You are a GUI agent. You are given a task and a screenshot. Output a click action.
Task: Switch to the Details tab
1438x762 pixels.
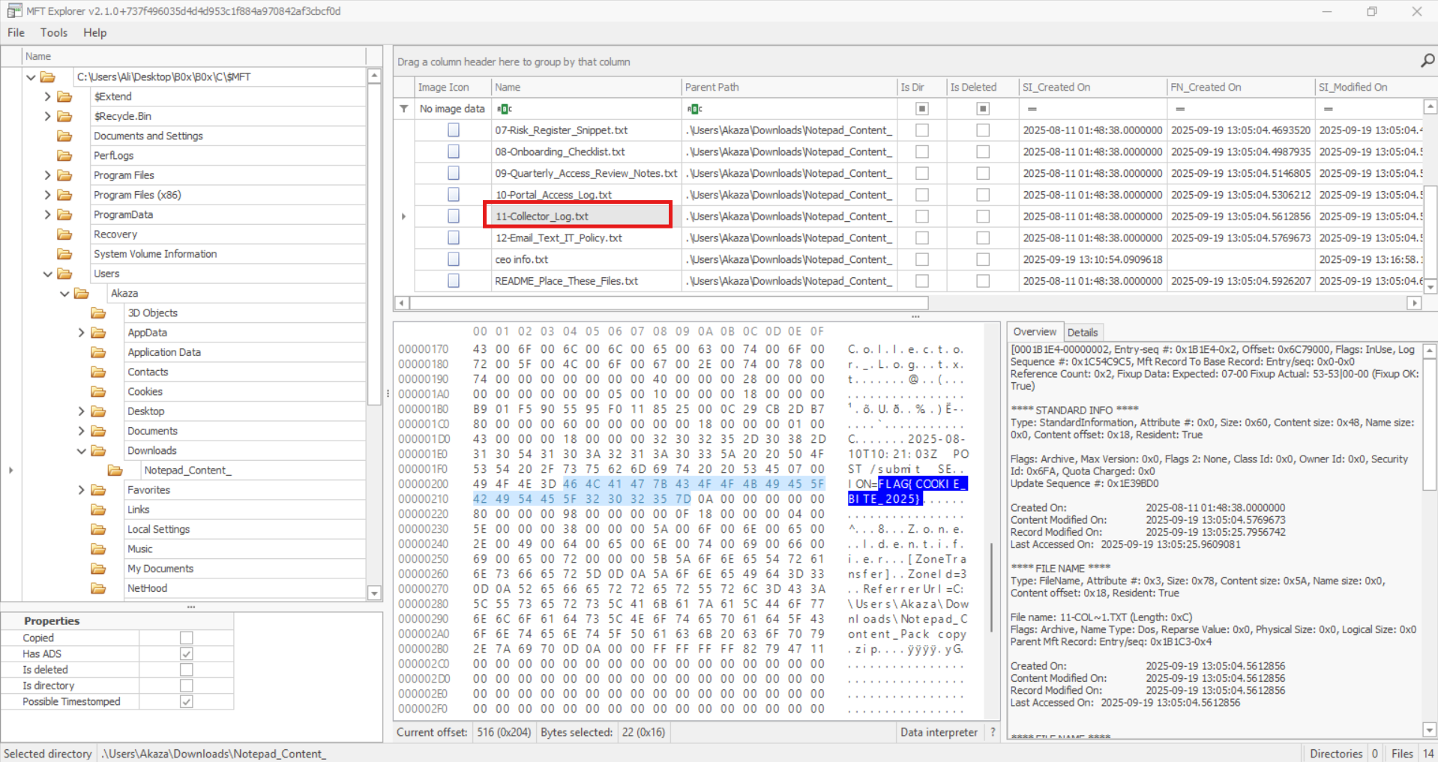point(1082,333)
